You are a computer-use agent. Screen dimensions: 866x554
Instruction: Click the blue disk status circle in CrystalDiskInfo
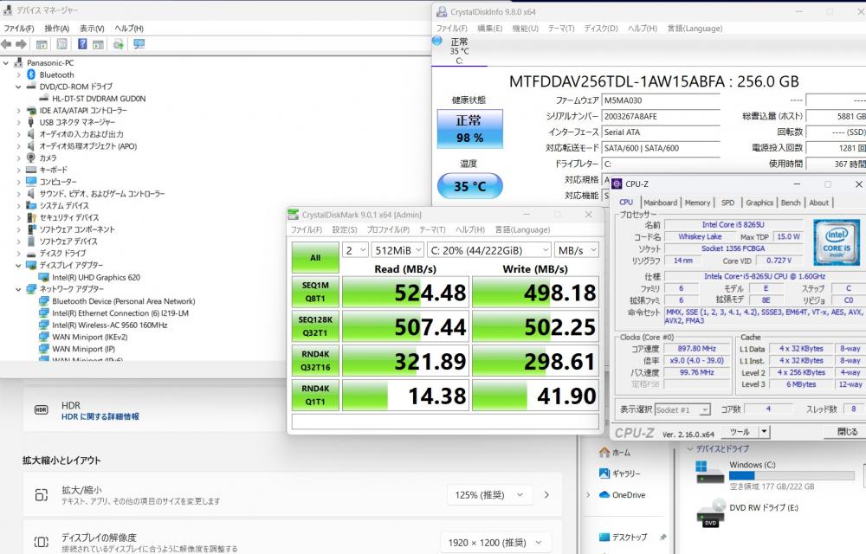coord(436,41)
